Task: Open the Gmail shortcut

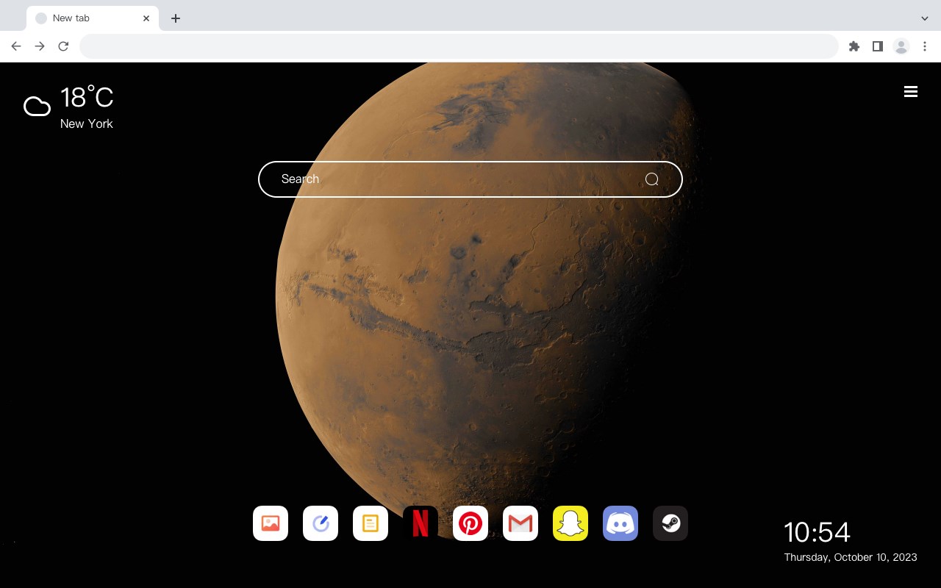Action: (x=520, y=523)
